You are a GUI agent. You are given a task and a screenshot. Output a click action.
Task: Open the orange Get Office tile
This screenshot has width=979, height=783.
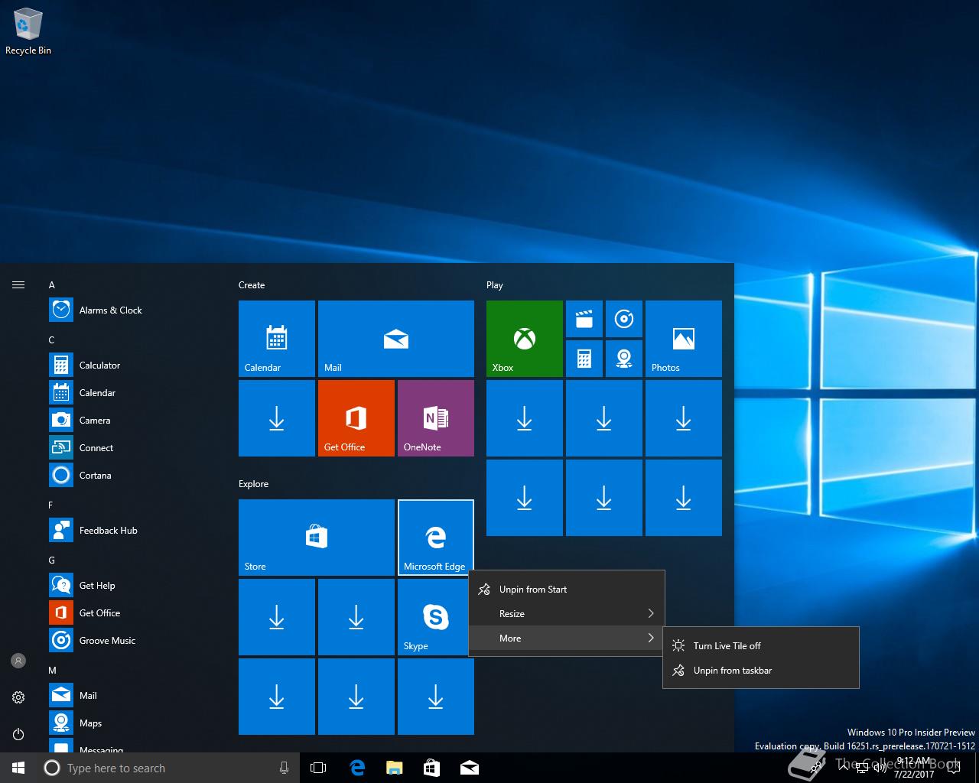[x=356, y=417]
